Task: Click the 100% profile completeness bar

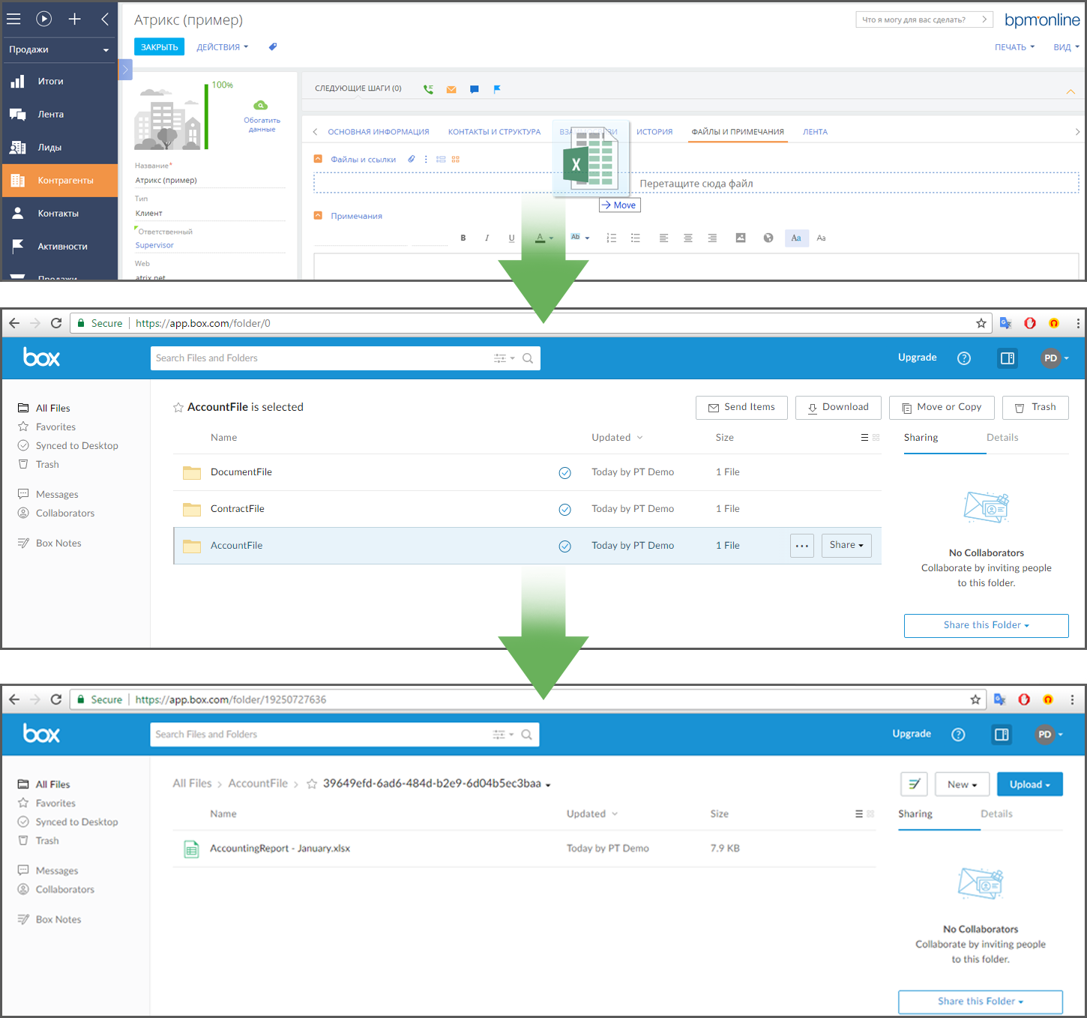Action: [x=206, y=116]
